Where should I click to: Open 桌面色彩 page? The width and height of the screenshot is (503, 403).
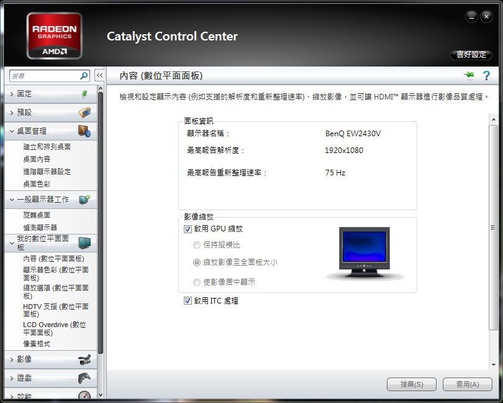37,184
